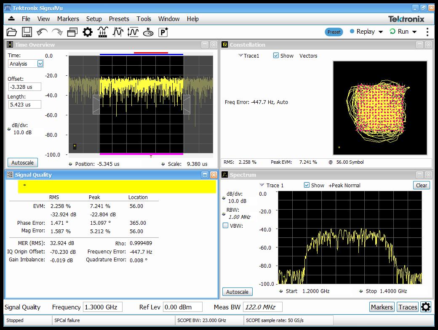This screenshot has width=438, height=330.
Task: Click Autoscale in Spectrum panel
Action: 238,292
